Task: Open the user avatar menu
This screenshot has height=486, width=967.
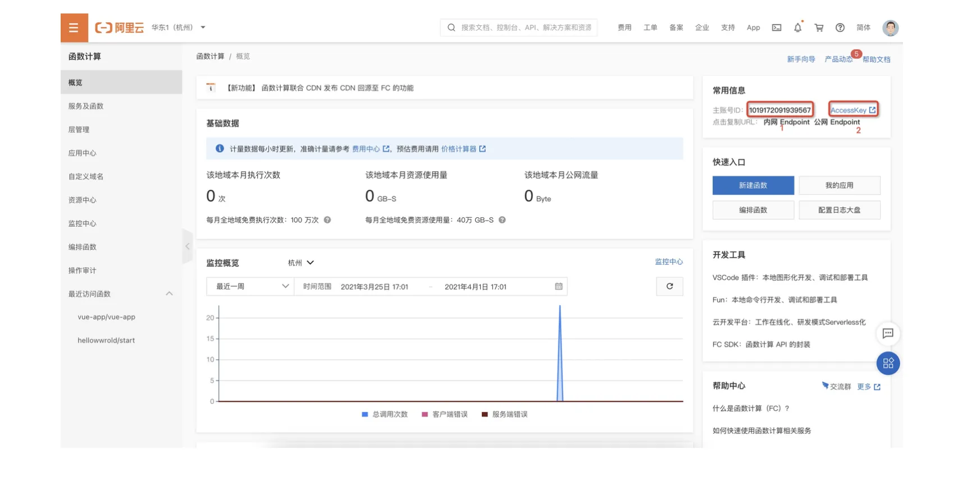Action: click(x=891, y=27)
